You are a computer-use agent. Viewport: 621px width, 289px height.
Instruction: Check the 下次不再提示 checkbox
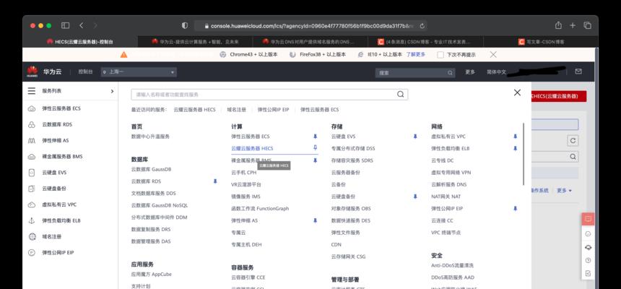pyautogui.click(x=440, y=55)
